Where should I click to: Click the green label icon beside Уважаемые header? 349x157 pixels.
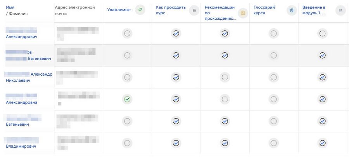pyautogui.click(x=140, y=10)
